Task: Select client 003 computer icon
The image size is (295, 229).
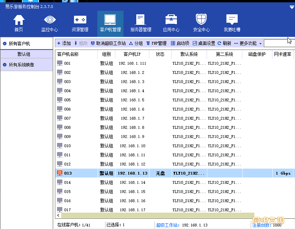Action: pos(60,81)
